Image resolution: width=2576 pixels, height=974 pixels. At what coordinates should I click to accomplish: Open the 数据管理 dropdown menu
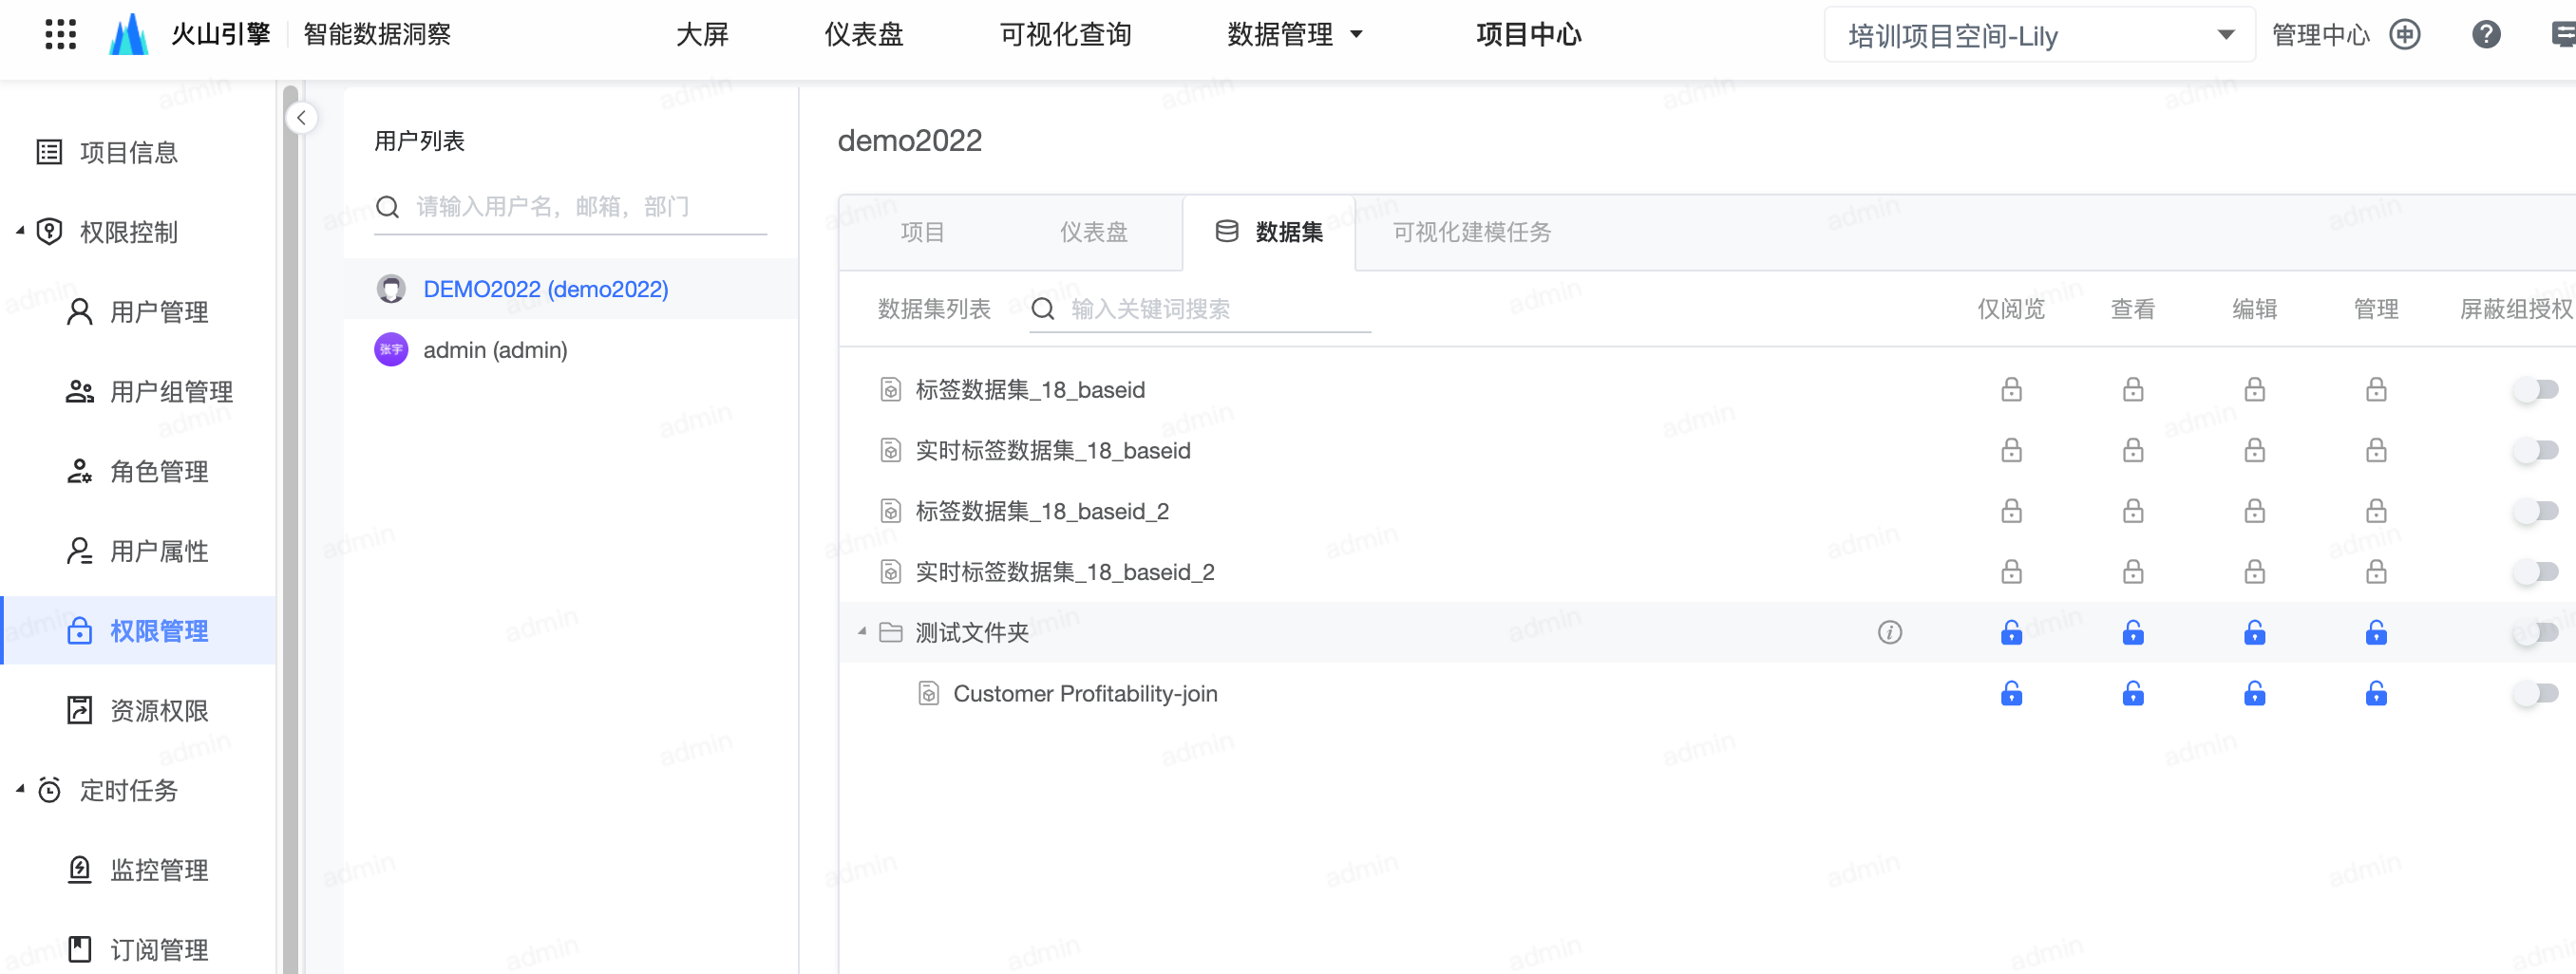point(1294,35)
